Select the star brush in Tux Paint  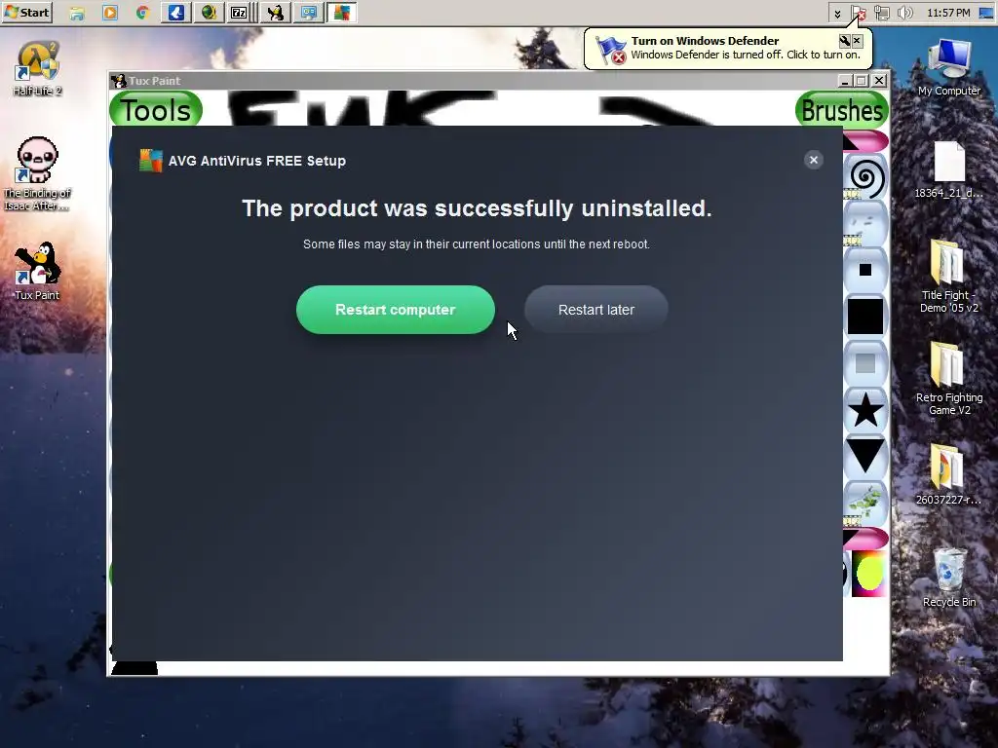(865, 410)
